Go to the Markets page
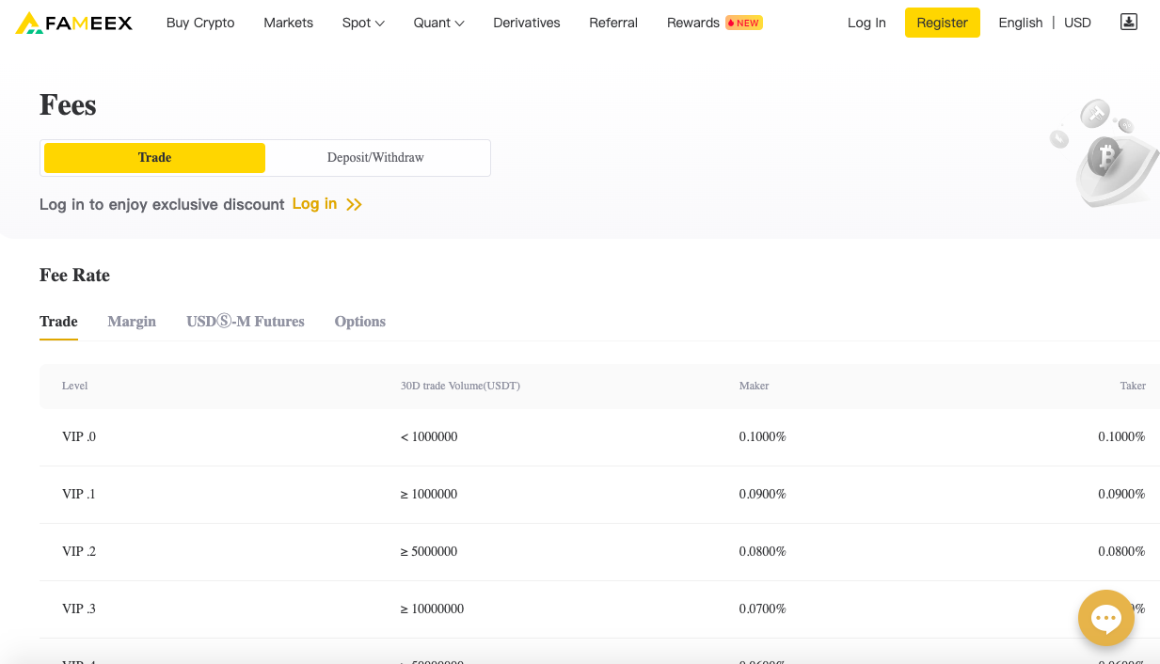 288,23
